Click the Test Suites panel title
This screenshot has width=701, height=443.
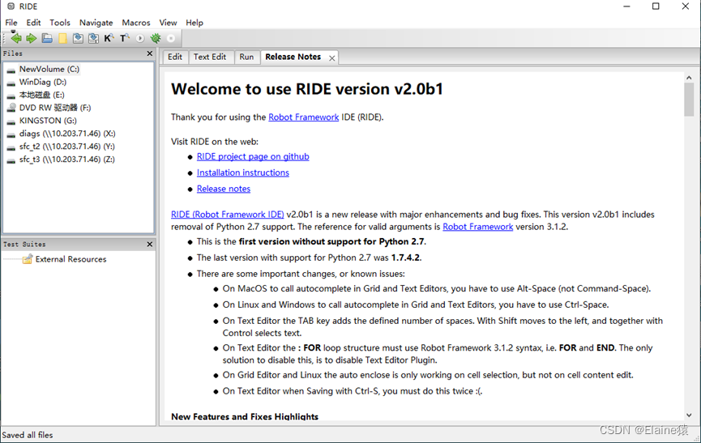[24, 245]
